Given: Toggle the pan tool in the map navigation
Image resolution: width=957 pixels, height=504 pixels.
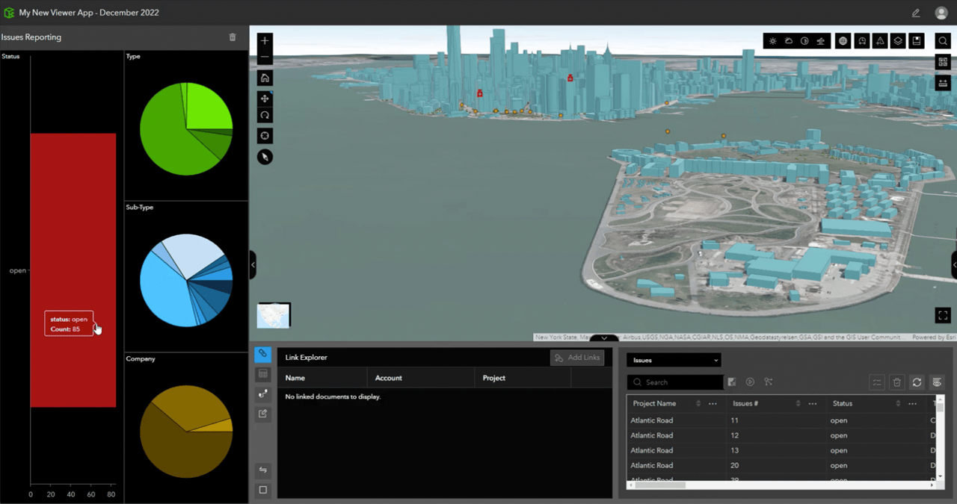Looking at the screenshot, I should click(x=265, y=98).
